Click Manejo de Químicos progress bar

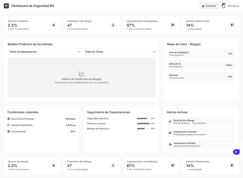click(x=143, y=129)
